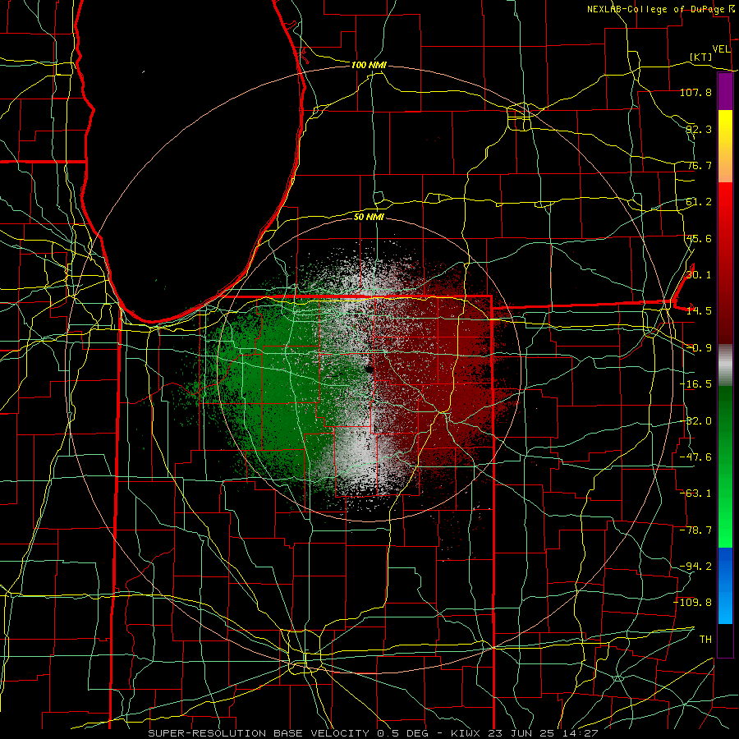Click the 76.7 scale value
The image size is (739, 739).
[699, 165]
